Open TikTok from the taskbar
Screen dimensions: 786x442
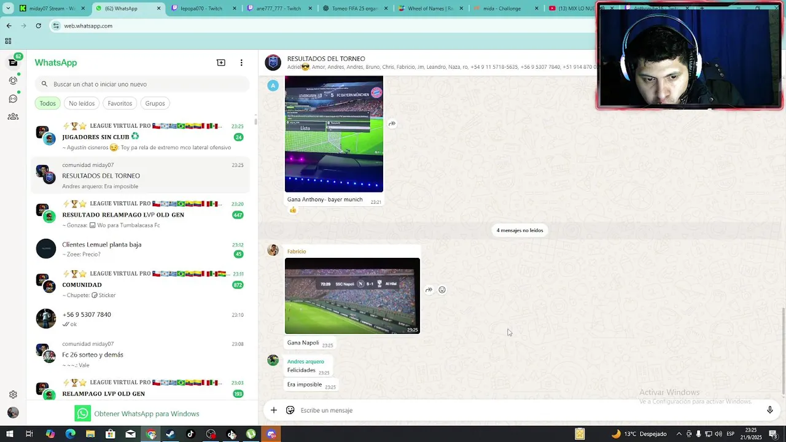(190, 434)
